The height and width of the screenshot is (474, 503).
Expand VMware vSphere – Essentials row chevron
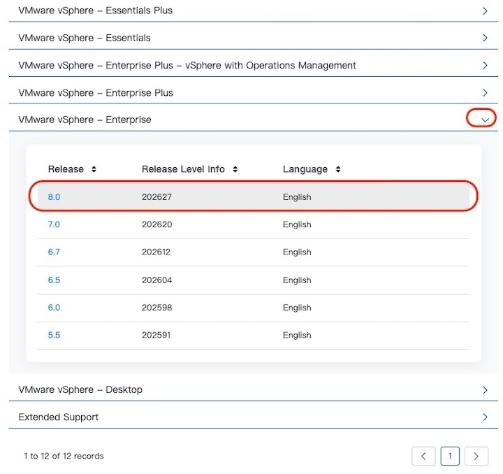click(x=485, y=38)
